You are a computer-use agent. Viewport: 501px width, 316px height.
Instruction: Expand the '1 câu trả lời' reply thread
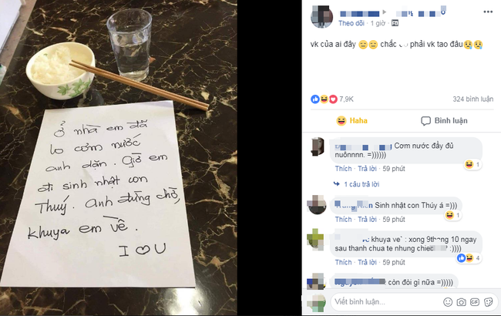coord(357,184)
